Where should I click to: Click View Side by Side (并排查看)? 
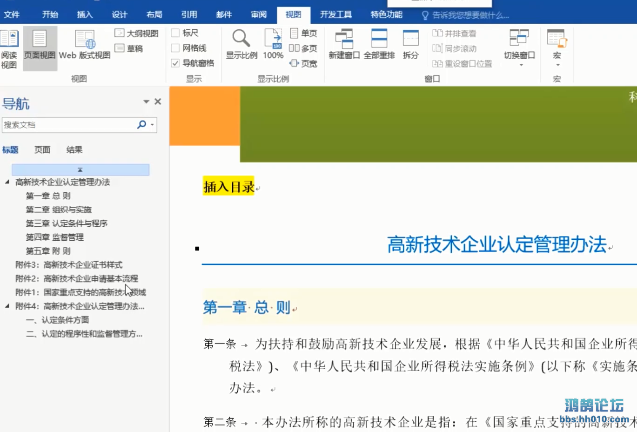tap(454, 33)
